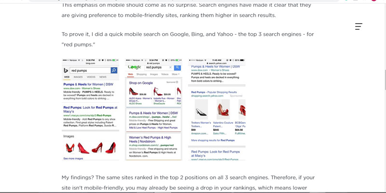Click the Sponsored info icon on Google
Image resolution: width=386 pixels, height=193 pixels.
pos(177,82)
